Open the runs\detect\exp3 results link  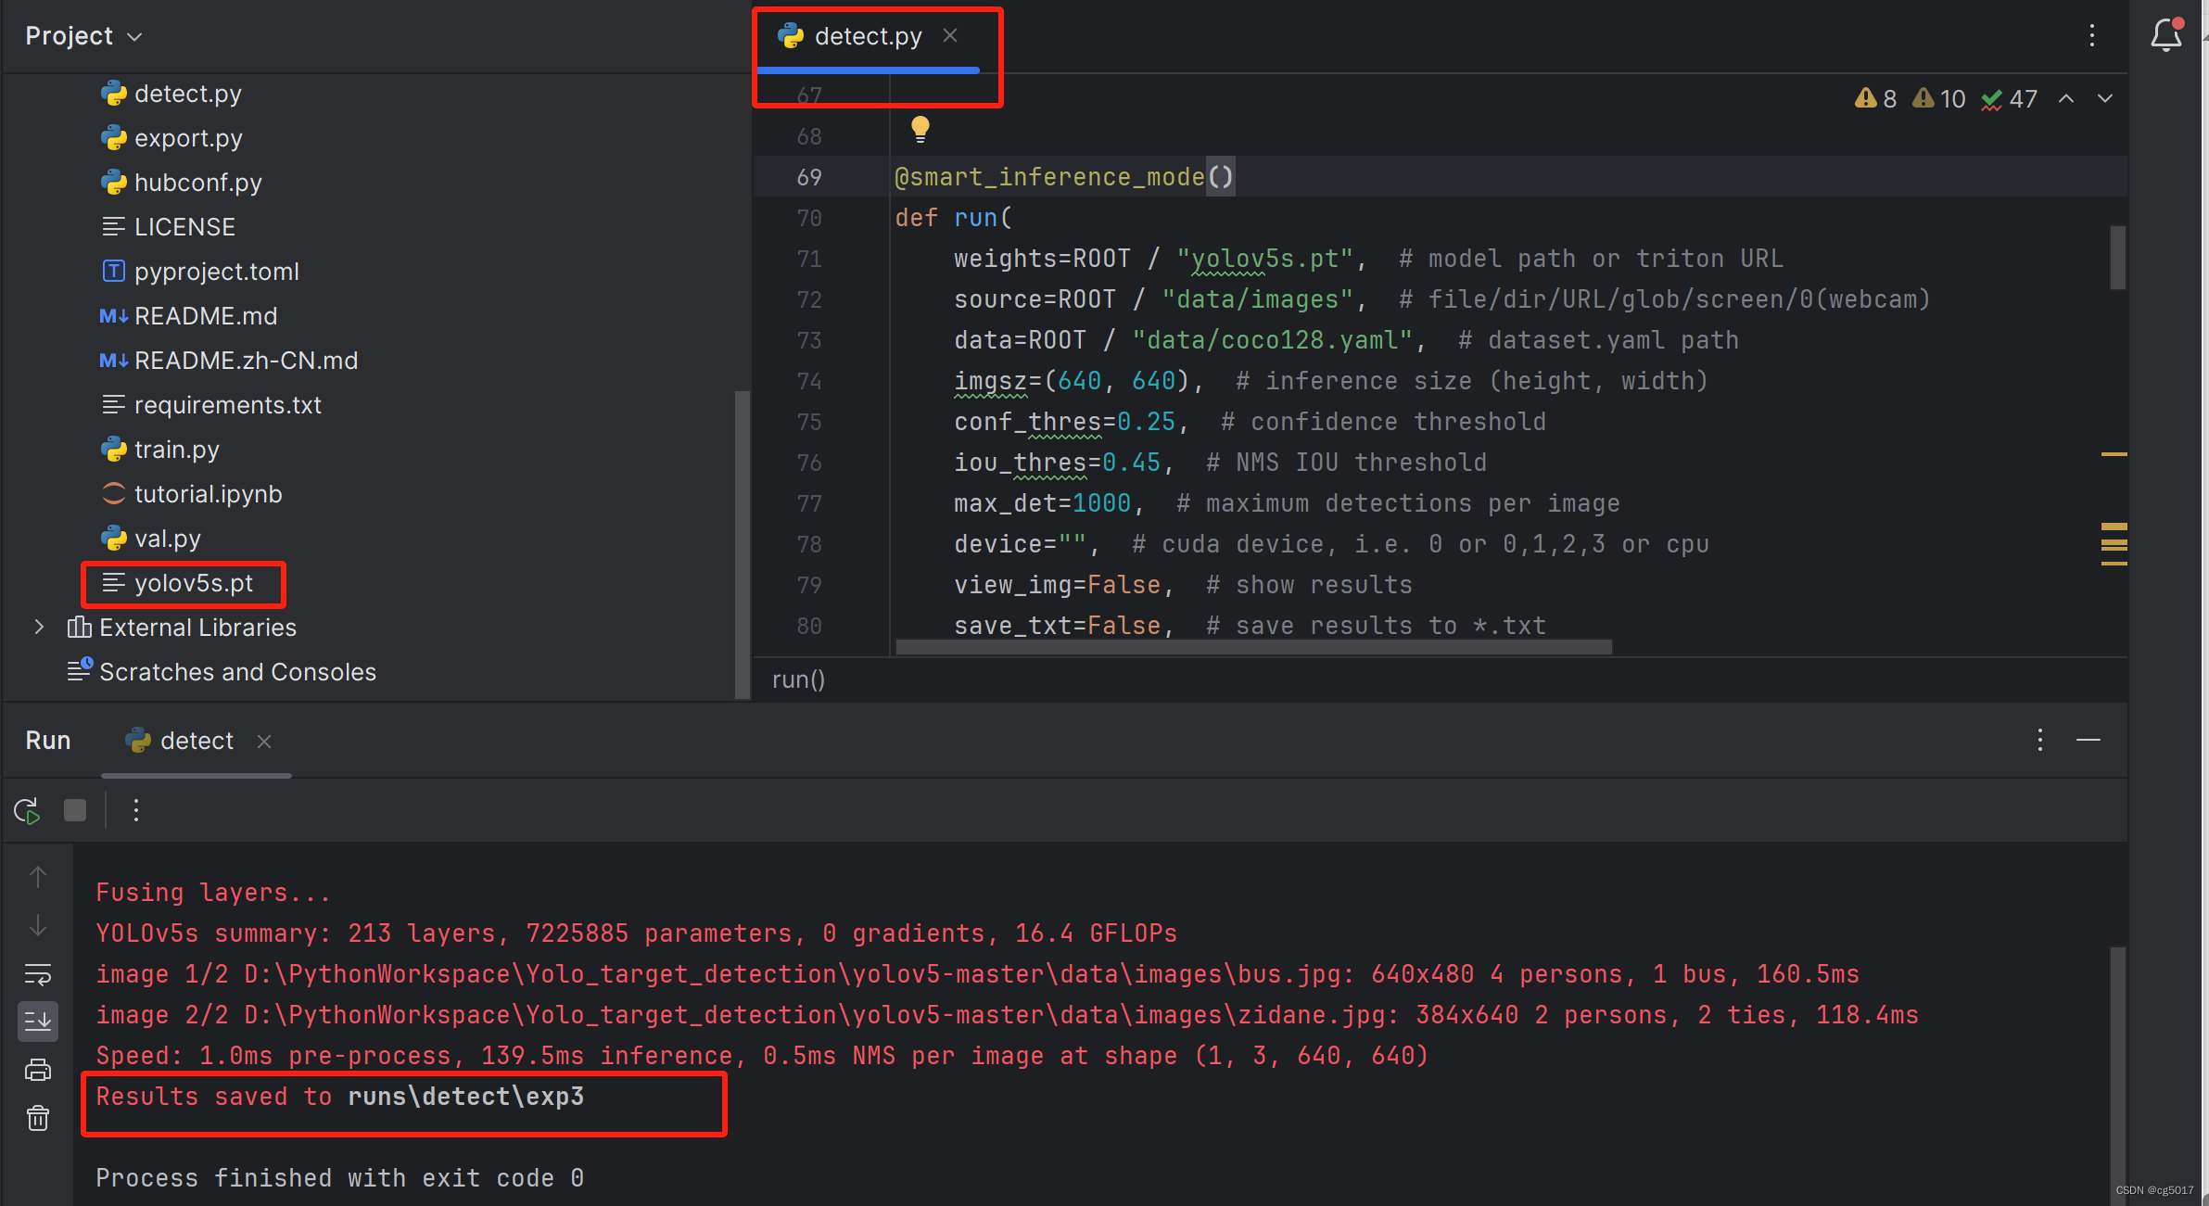[465, 1097]
